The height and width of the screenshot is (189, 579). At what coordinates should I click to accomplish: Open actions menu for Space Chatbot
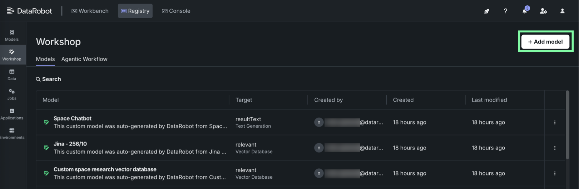click(x=555, y=122)
